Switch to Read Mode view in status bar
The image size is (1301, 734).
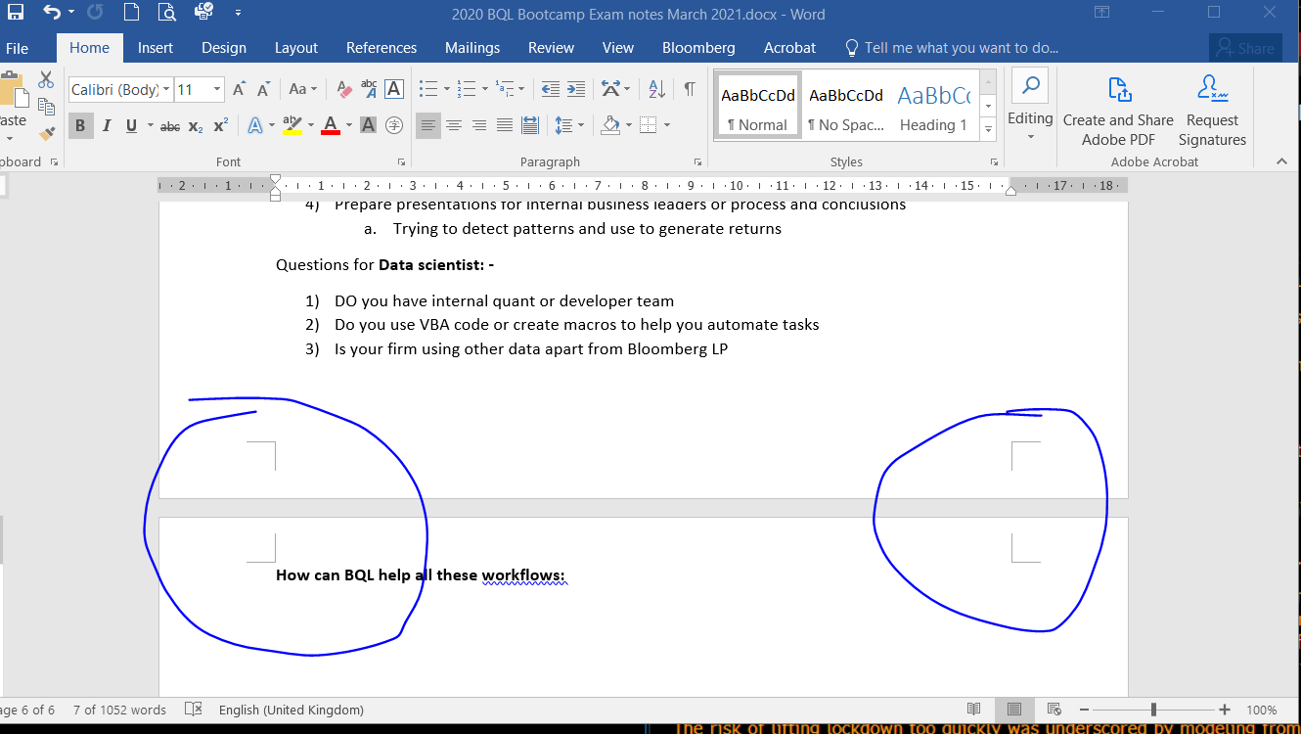[973, 710]
